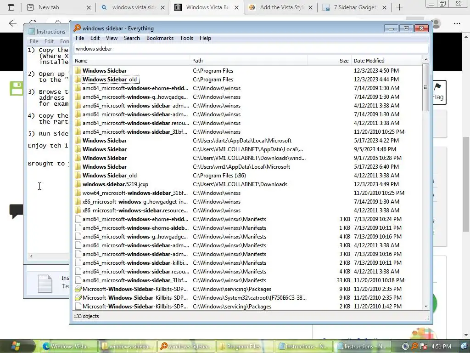Click file icon of Killbits-SDP 2 KB row

coord(78,307)
